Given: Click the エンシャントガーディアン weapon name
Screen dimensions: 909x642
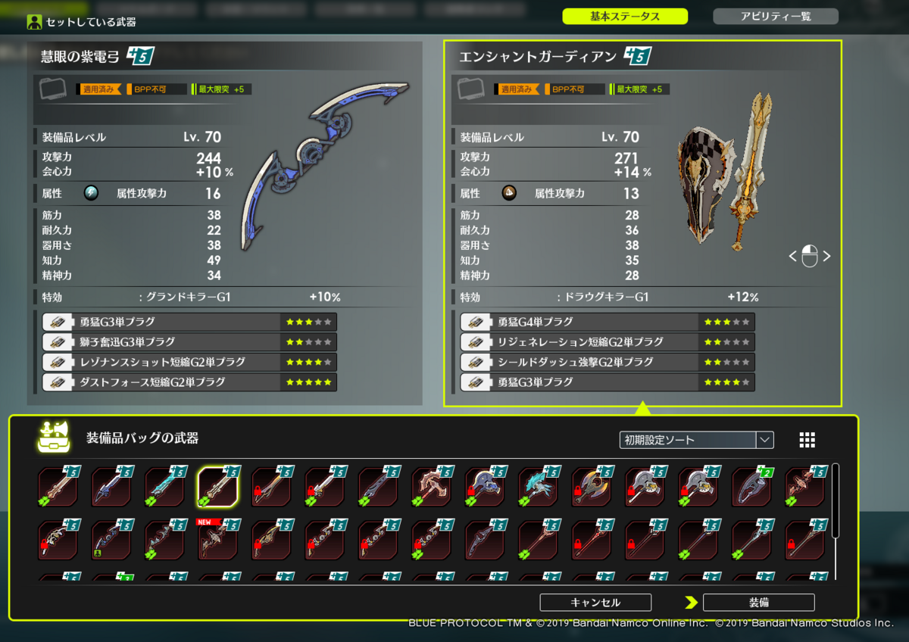Looking at the screenshot, I should pos(538,56).
